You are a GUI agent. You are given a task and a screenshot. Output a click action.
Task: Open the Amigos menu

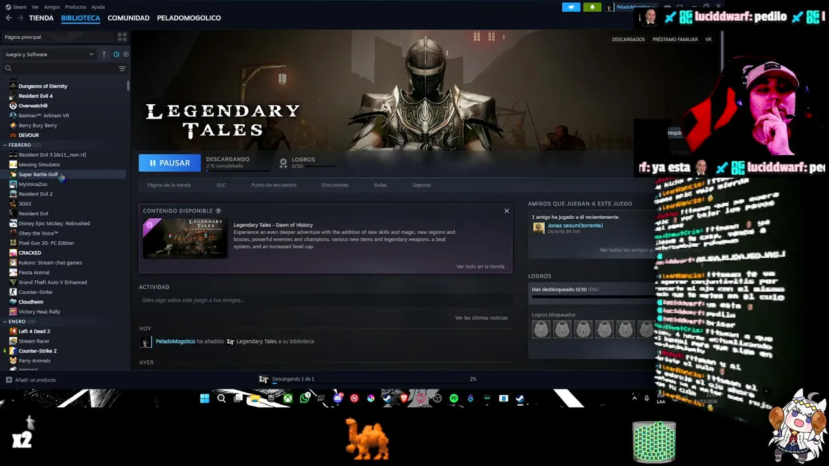pyautogui.click(x=52, y=6)
